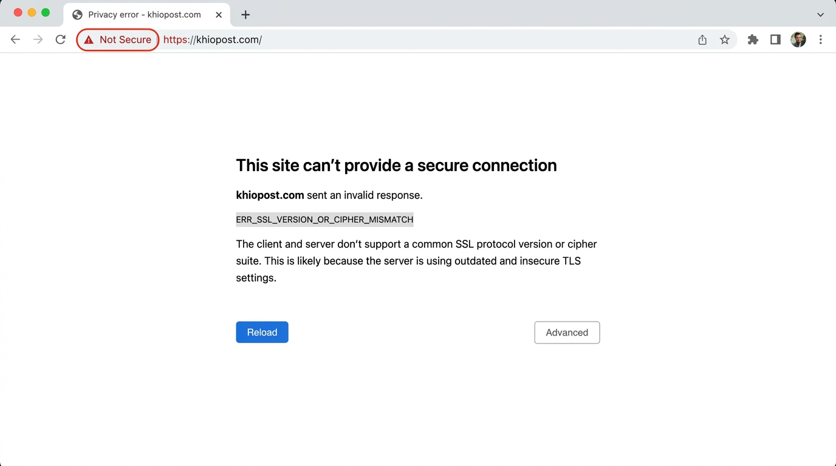This screenshot has height=466, width=836.
Task: Expand the tab search chevron at top right
Action: click(820, 15)
